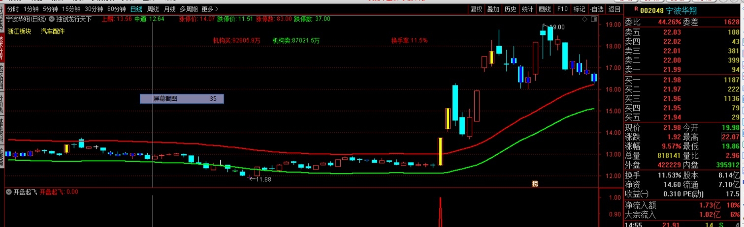Click the 涨停价: 14.07 indicator value
Viewport: 744px width, 227px height.
197,19
